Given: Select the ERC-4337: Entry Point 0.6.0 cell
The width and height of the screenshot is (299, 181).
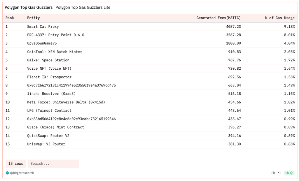Looking at the screenshot, I should pyautogui.click(x=56, y=35).
